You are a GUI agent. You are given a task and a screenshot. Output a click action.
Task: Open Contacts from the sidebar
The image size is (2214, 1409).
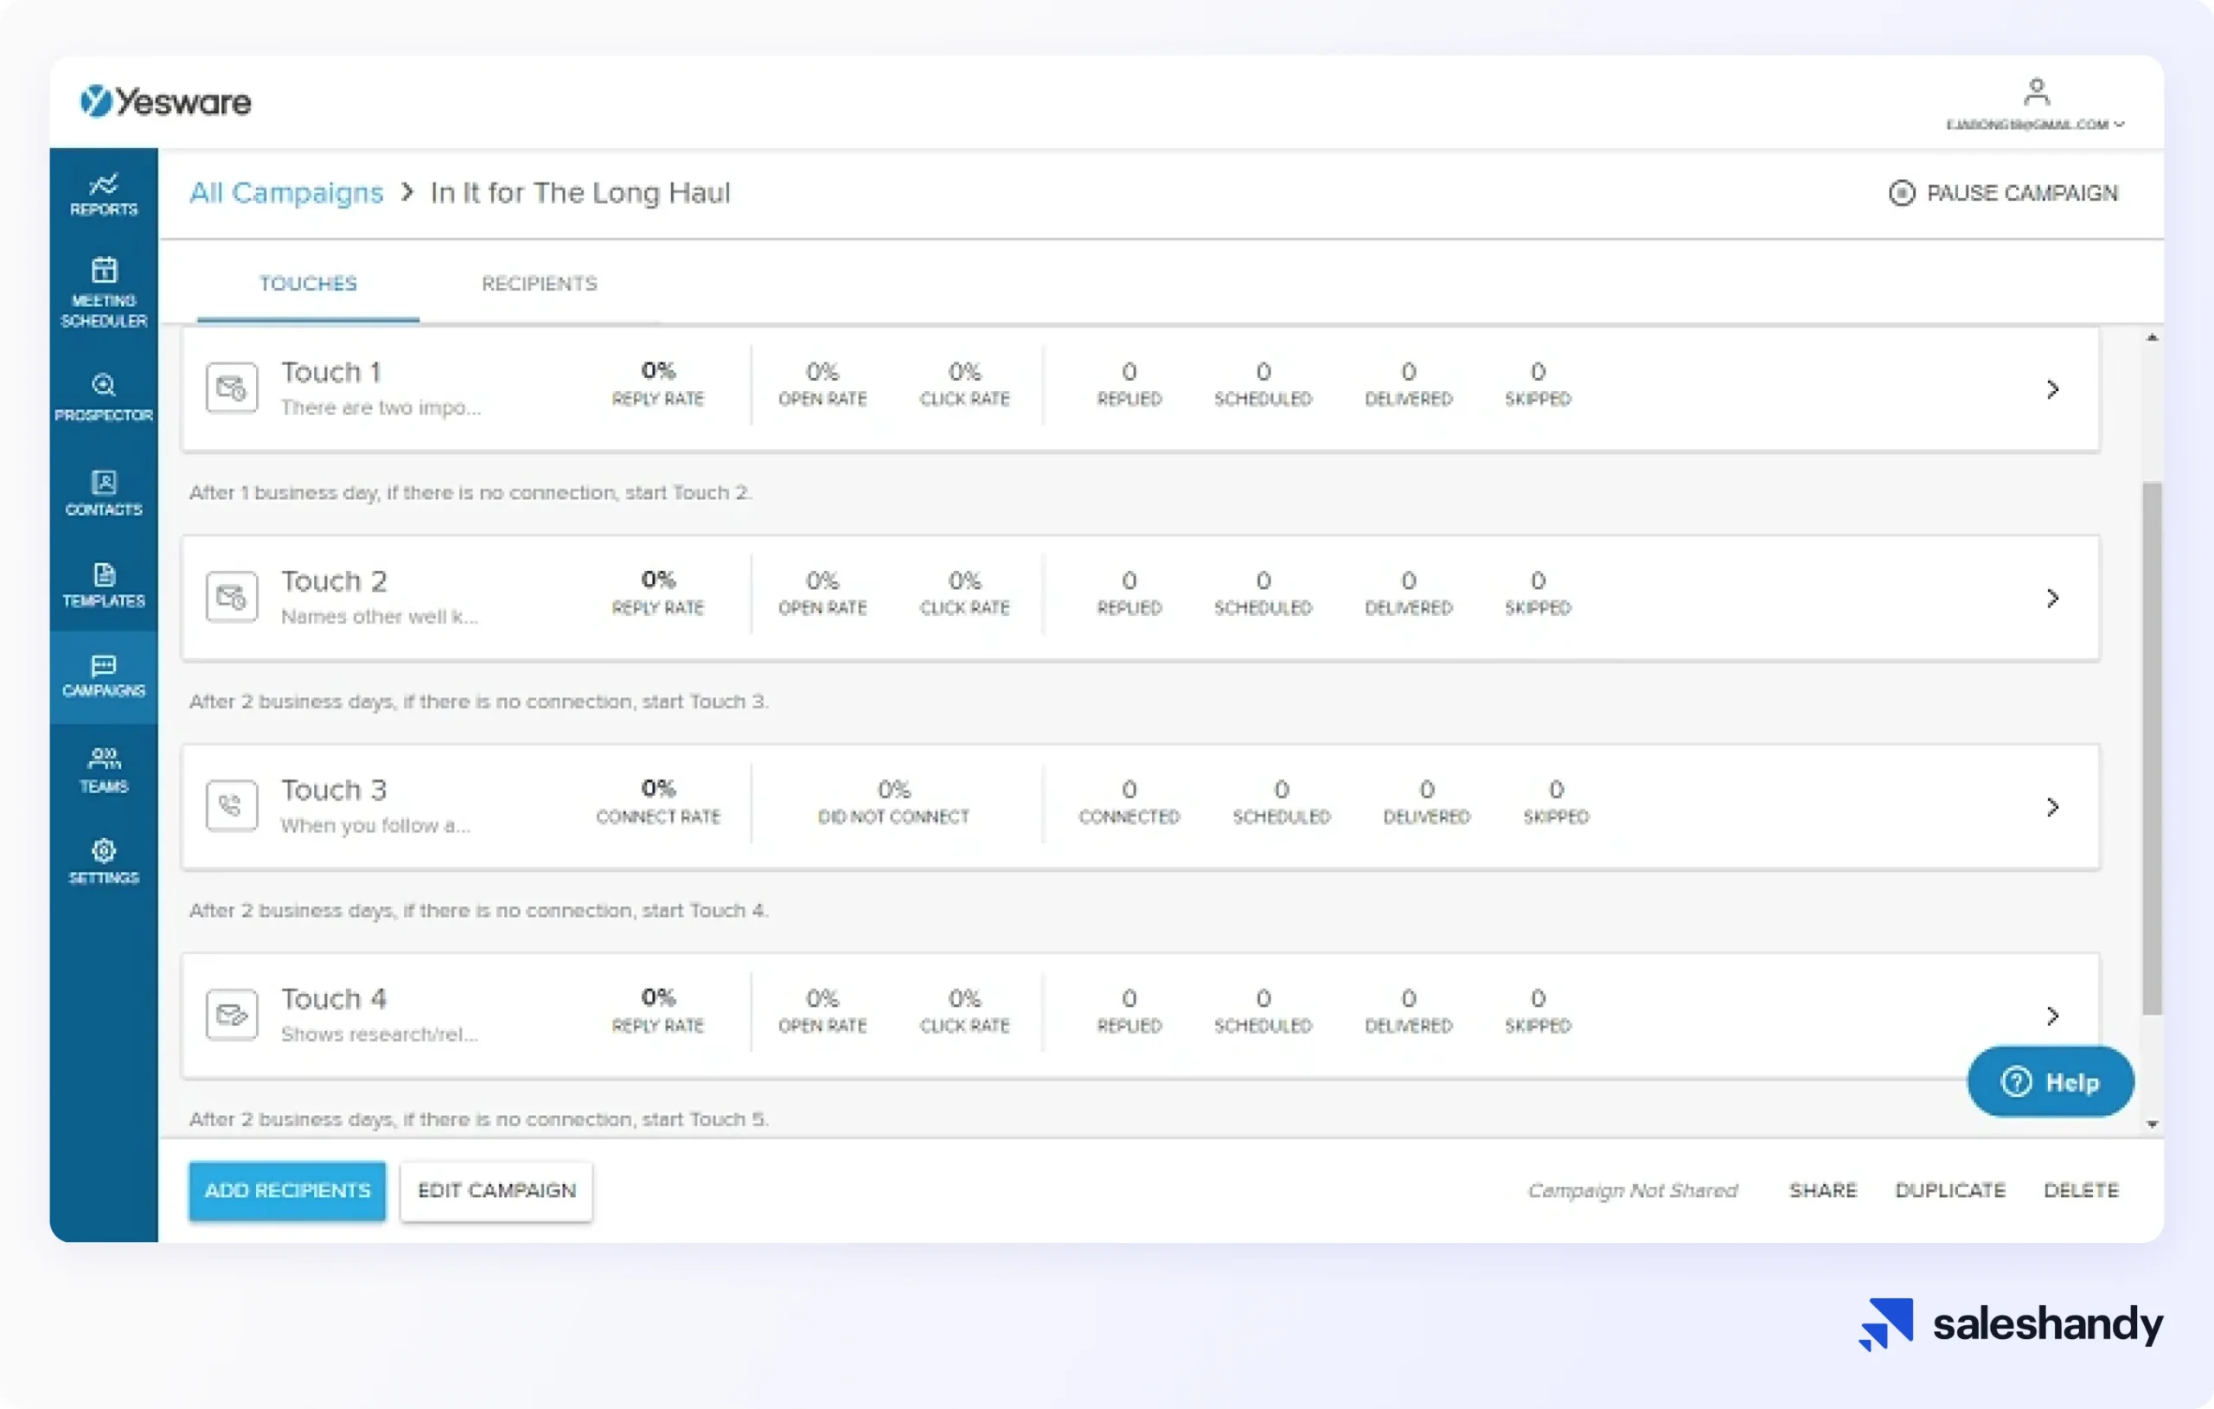[103, 494]
